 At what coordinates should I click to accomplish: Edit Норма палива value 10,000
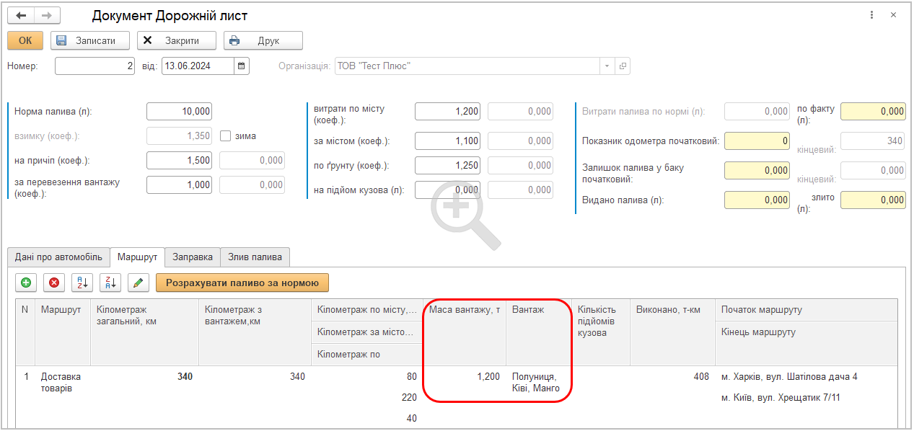point(180,112)
